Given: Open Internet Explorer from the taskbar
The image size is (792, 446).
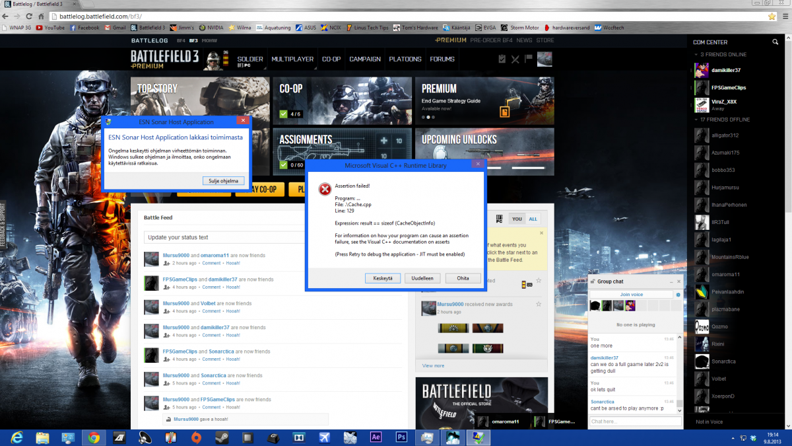Looking at the screenshot, I should coord(17,437).
